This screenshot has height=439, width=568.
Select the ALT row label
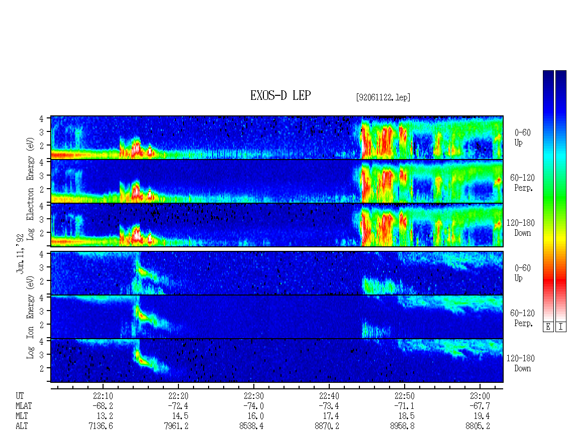pos(22,426)
